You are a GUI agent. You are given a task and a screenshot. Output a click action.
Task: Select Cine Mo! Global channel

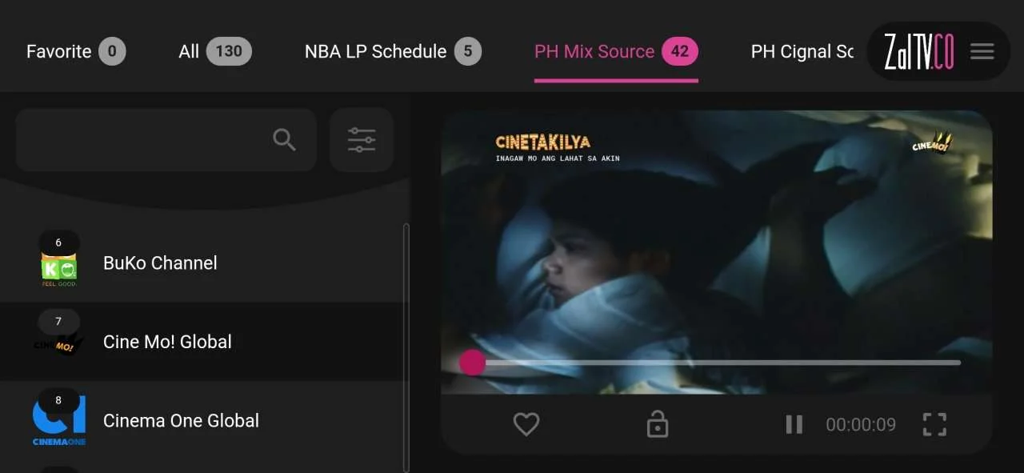click(x=202, y=342)
